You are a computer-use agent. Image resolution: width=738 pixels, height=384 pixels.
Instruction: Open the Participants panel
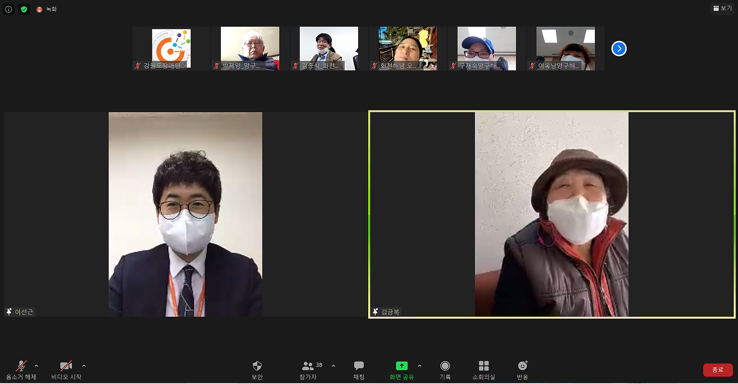pos(309,370)
